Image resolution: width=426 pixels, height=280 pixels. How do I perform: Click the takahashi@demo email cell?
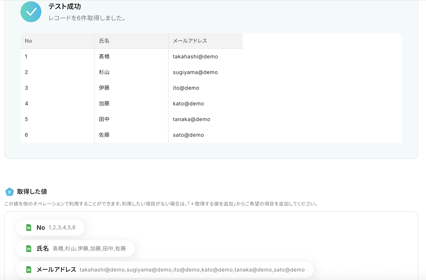pos(195,56)
